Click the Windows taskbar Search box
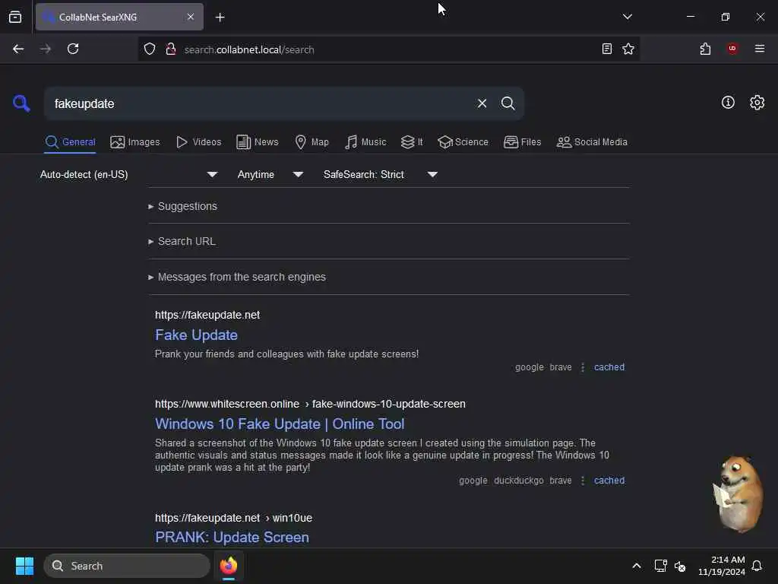Viewport: 778px width, 584px height. [x=127, y=566]
